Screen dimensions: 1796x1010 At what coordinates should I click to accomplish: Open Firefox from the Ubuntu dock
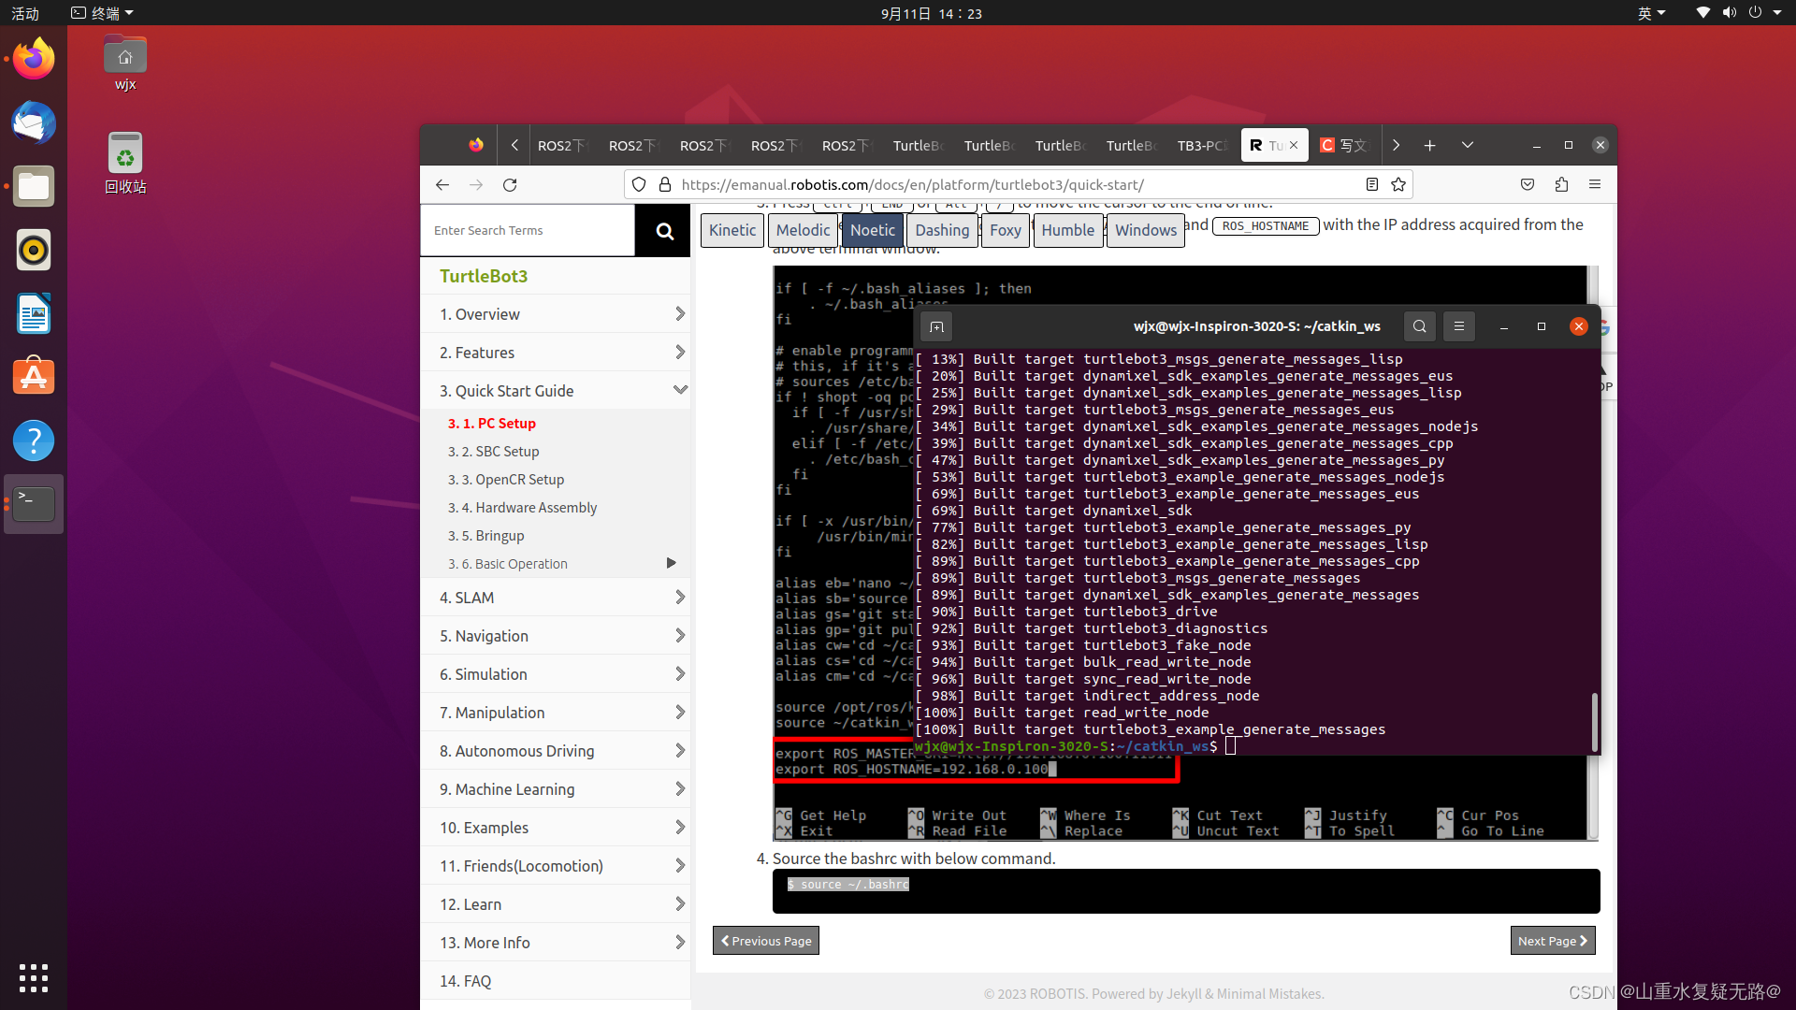pos(34,59)
